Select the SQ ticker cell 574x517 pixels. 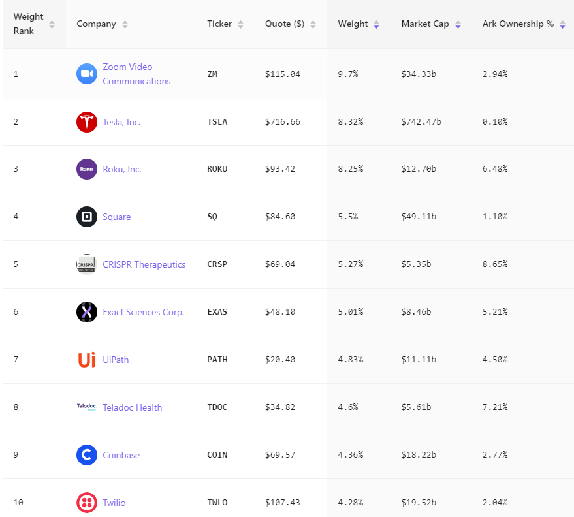(x=212, y=217)
